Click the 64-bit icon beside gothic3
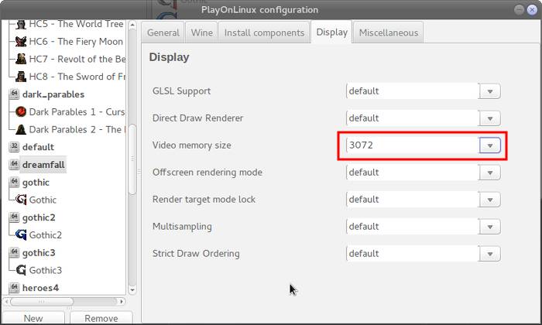The image size is (542, 325). [x=14, y=252]
